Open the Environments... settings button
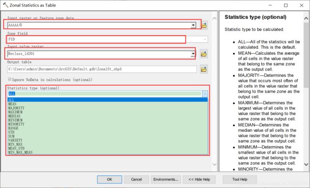 click(165, 179)
